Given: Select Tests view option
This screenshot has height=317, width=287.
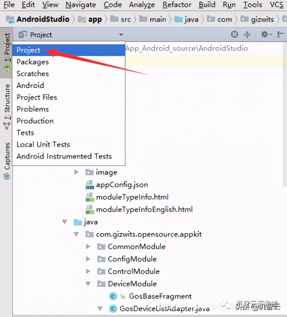Looking at the screenshot, I should pyautogui.click(x=69, y=132).
